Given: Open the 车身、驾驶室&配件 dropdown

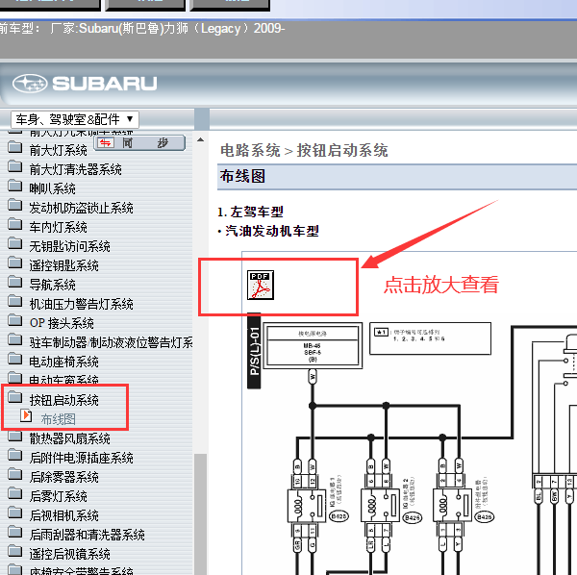Looking at the screenshot, I should pyautogui.click(x=75, y=119).
